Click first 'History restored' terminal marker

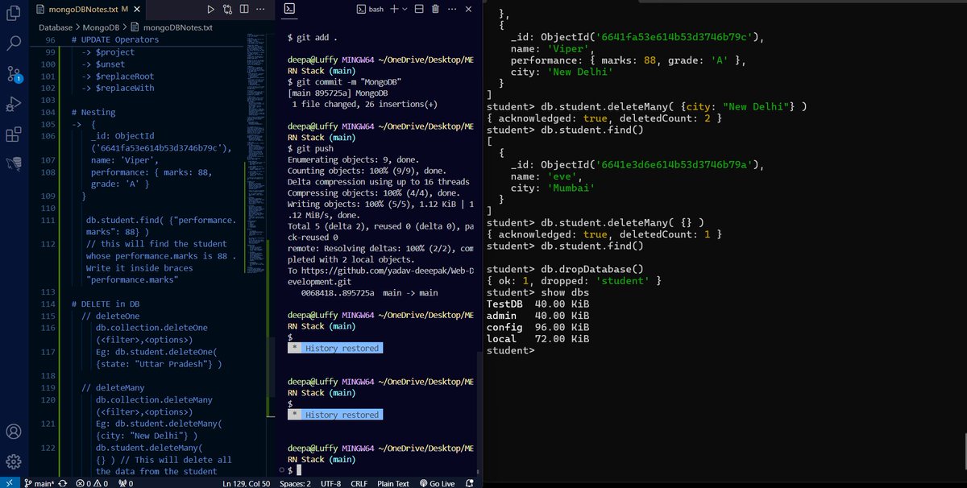335,348
